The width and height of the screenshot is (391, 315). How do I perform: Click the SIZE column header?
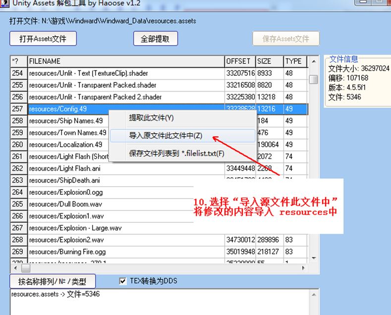(269, 61)
